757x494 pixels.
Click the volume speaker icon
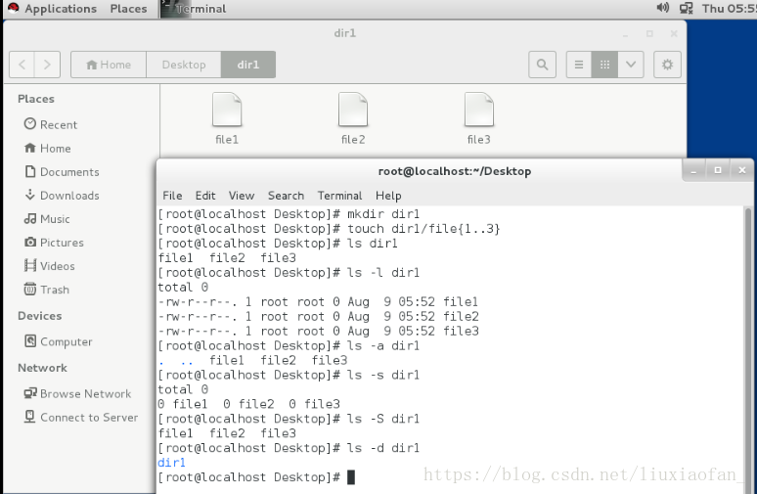coord(663,8)
